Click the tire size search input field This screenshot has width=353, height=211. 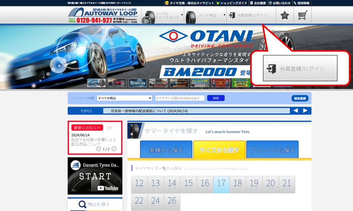[180, 98]
